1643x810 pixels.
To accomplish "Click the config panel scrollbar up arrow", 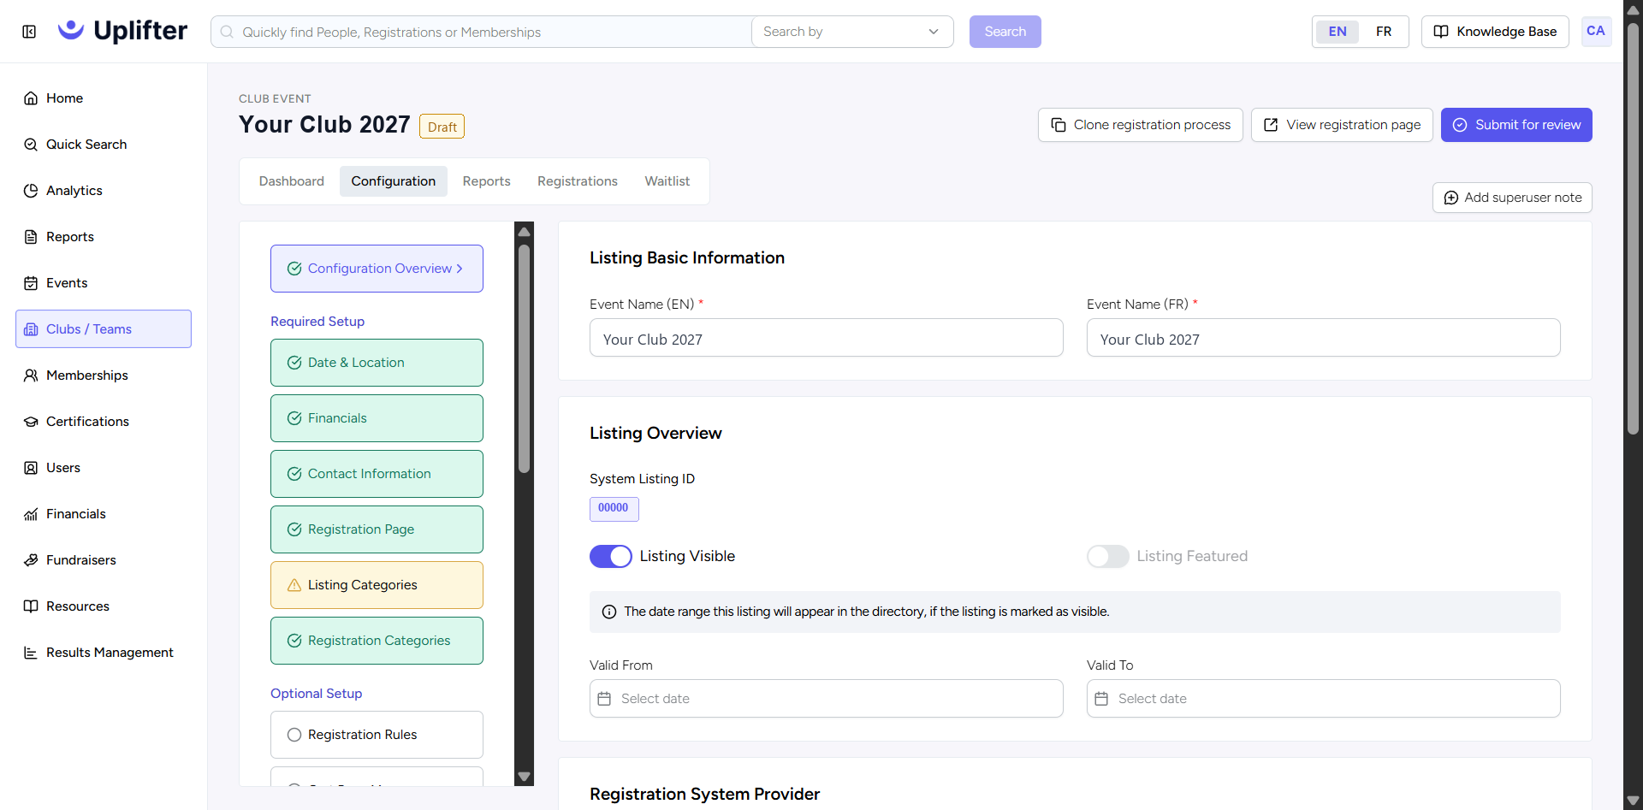I will (525, 232).
